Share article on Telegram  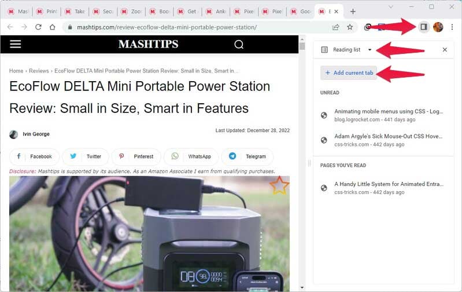click(x=247, y=156)
